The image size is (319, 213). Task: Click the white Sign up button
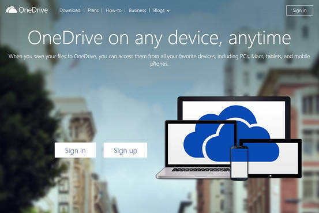(x=125, y=150)
